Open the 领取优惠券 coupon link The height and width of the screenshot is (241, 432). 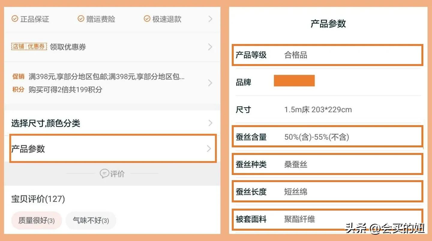click(x=67, y=47)
